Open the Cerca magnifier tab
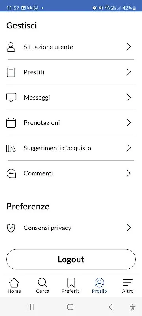 (x=43, y=286)
